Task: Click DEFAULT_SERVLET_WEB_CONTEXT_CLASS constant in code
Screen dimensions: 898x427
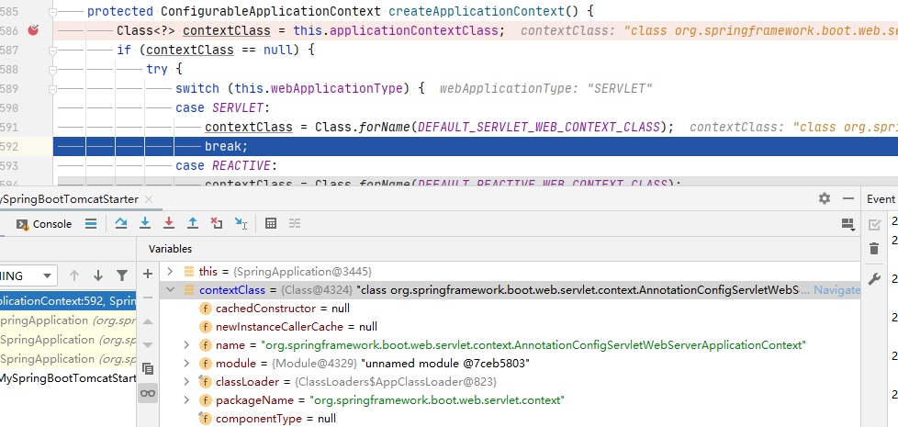Action: pyautogui.click(x=539, y=127)
